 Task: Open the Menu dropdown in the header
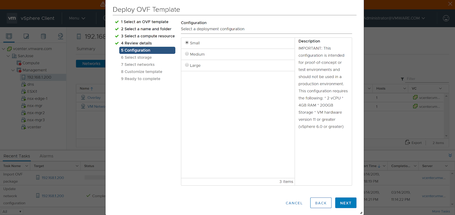(77, 18)
